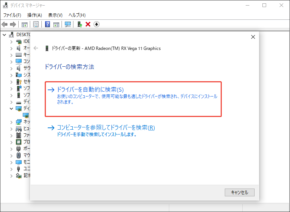The image size is (290, 212).
Task: Expand the プロ processor row chevron
Action: [12, 142]
